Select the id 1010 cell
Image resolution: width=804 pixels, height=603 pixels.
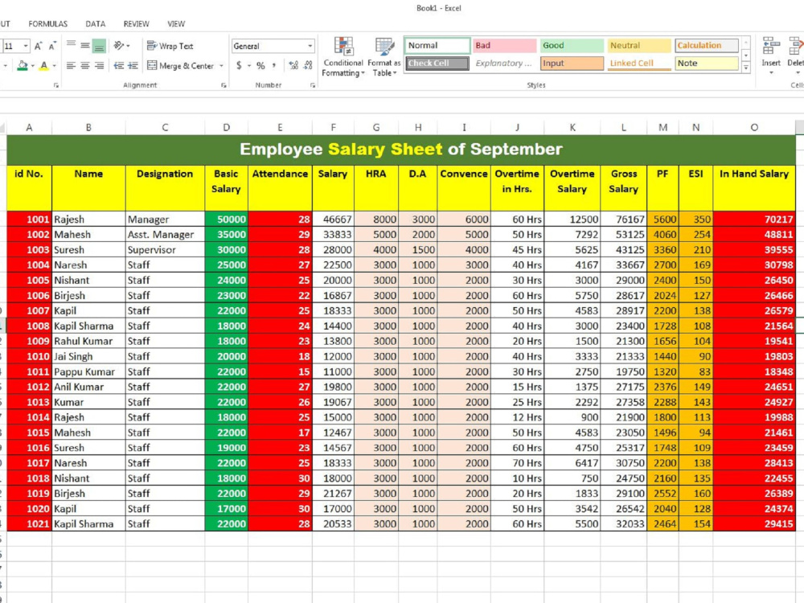[x=29, y=356]
